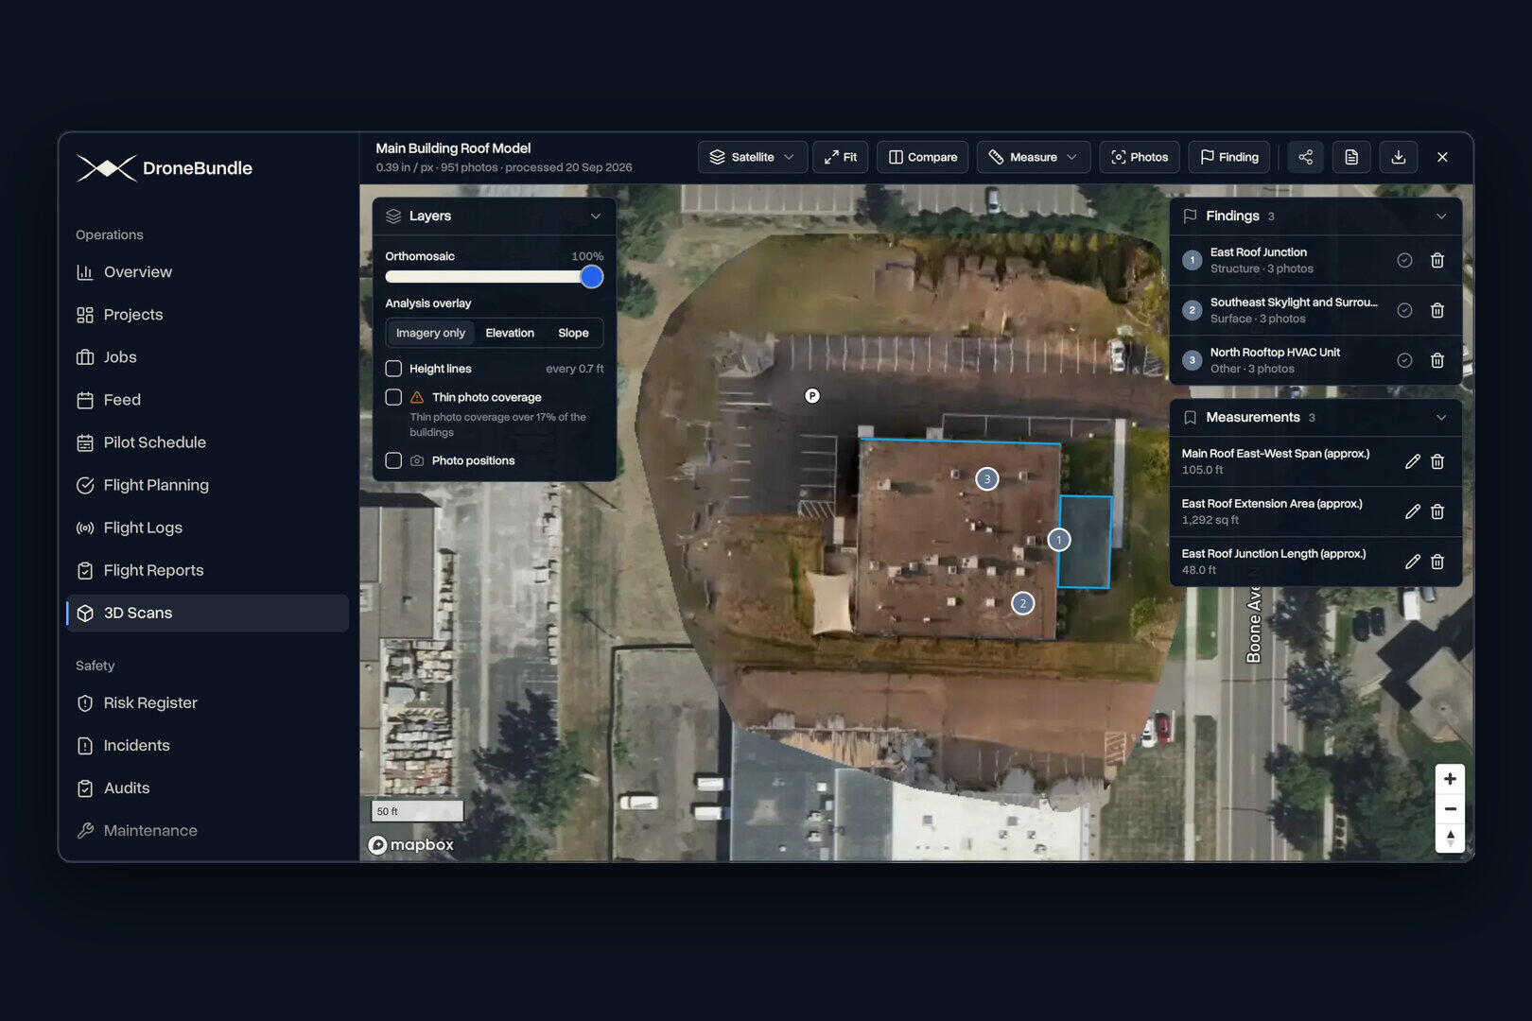Delete East Roof Junction Length measurement

[1436, 562]
